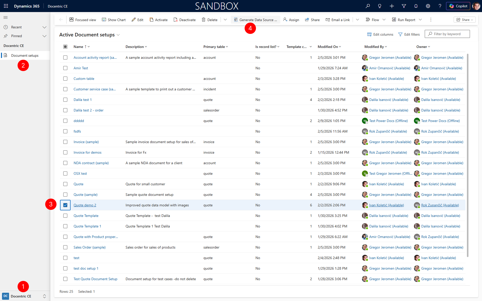Click the Assign command

point(291,20)
